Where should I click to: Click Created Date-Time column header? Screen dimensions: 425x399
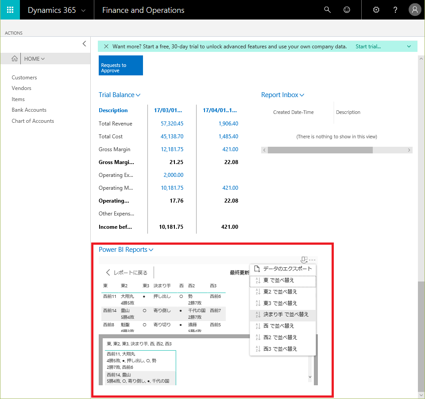[293, 112]
